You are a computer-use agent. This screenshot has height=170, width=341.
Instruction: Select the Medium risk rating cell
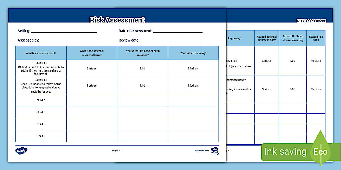(193, 68)
